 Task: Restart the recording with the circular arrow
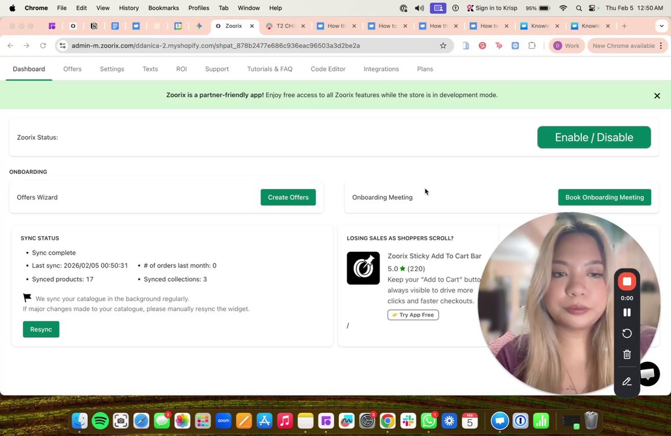tap(627, 333)
